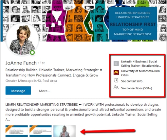This screenshot has width=167, height=140.
Task: Click the Message button
Action: (x=18, y=91)
